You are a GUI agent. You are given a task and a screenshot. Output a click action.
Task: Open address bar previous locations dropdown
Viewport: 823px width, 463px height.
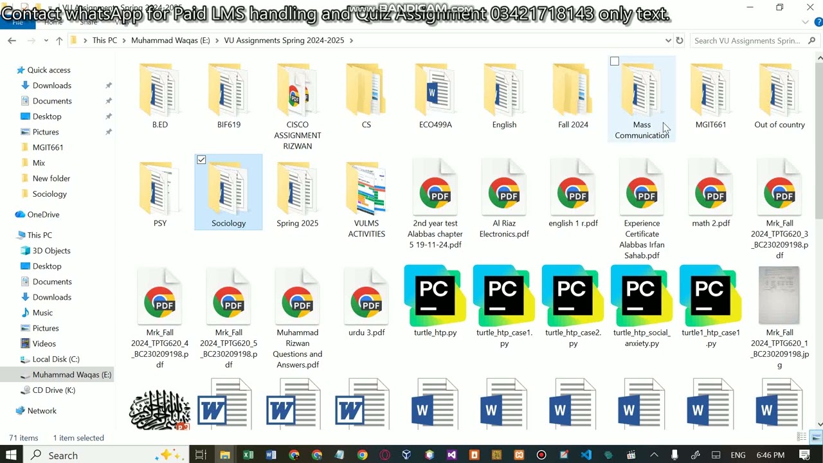[x=668, y=41]
